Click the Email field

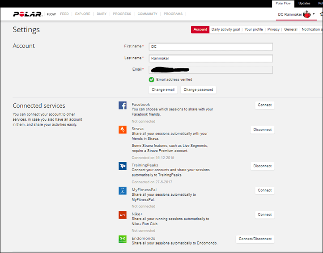(211, 70)
